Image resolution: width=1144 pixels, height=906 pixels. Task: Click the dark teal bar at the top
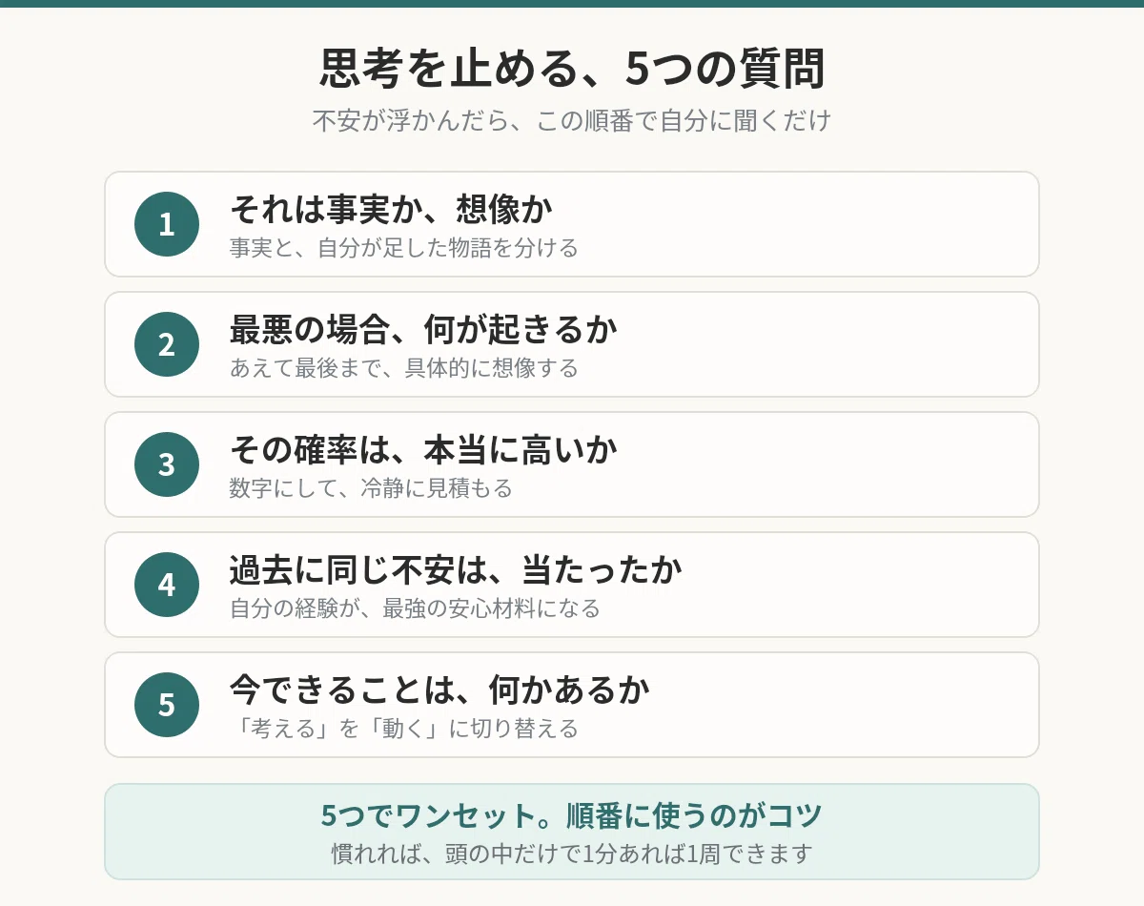(572, 4)
